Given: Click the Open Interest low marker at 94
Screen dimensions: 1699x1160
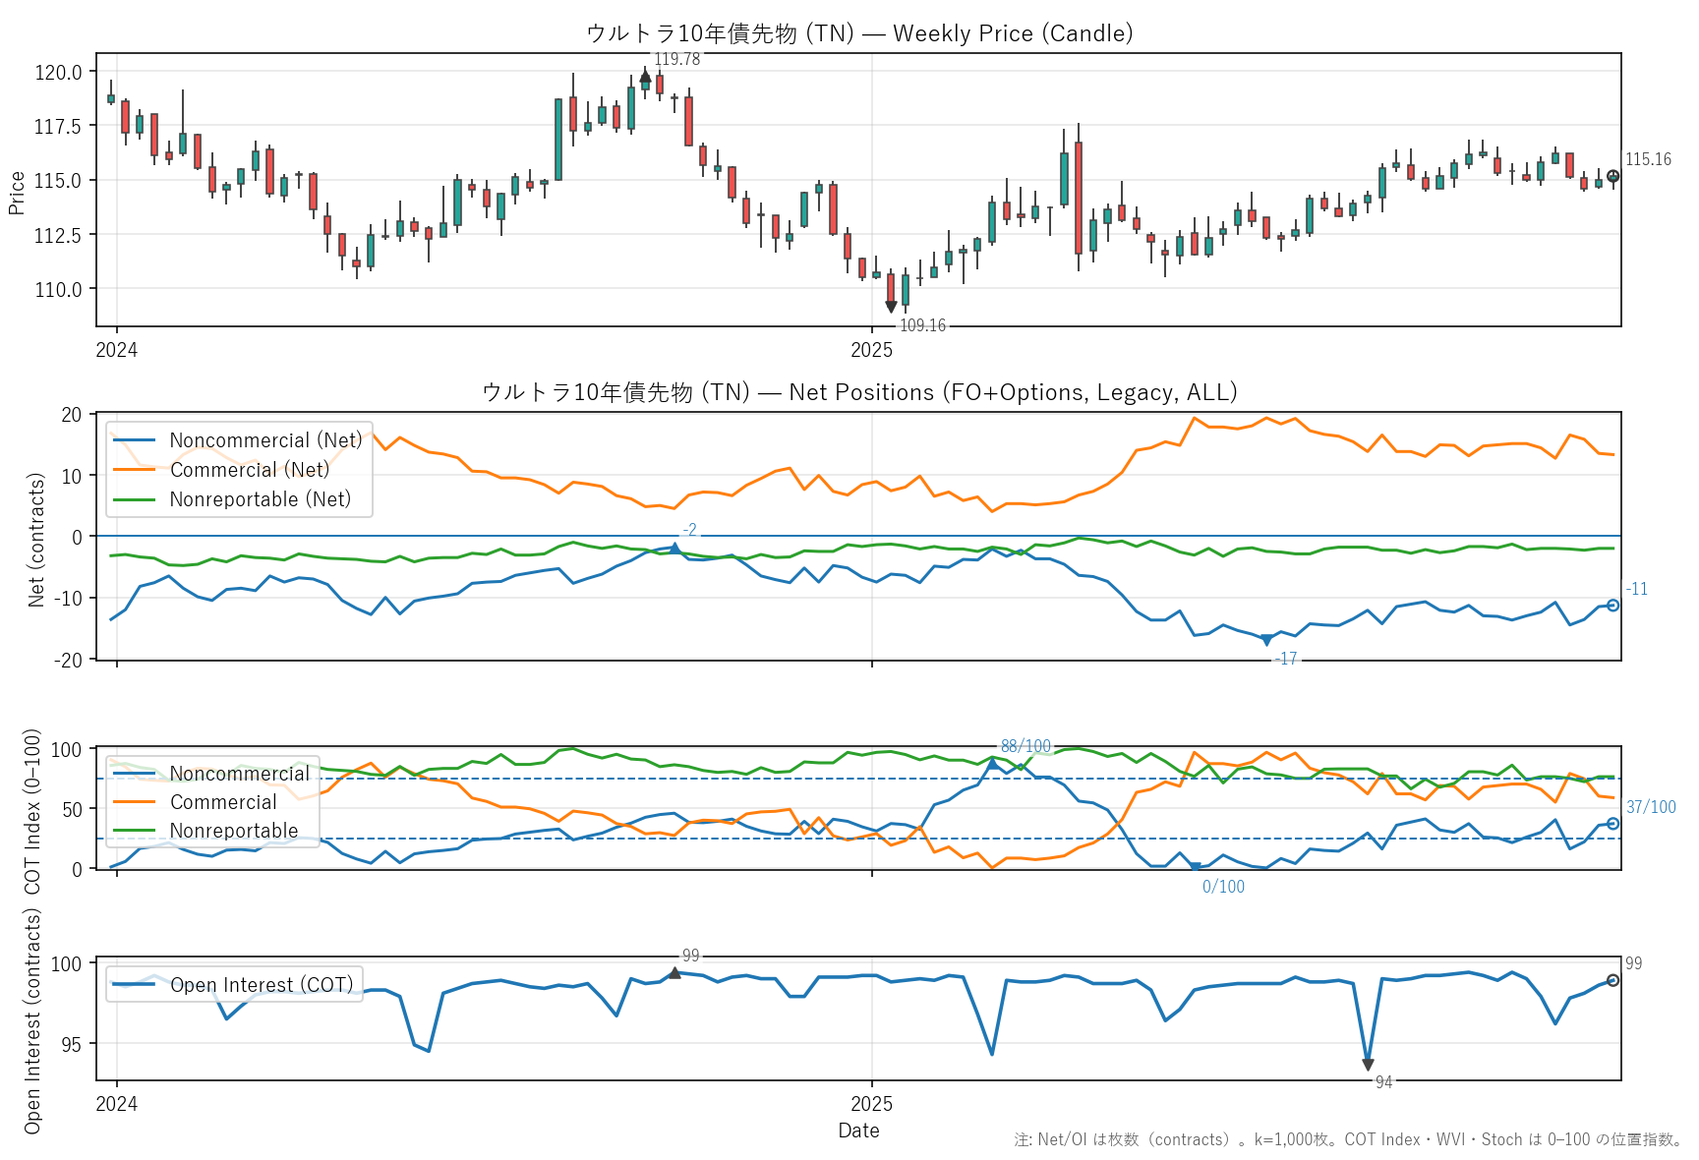Looking at the screenshot, I should click(x=1368, y=1065).
